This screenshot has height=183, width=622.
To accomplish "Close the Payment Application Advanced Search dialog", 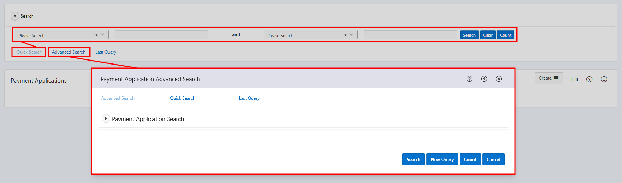I will [499, 79].
